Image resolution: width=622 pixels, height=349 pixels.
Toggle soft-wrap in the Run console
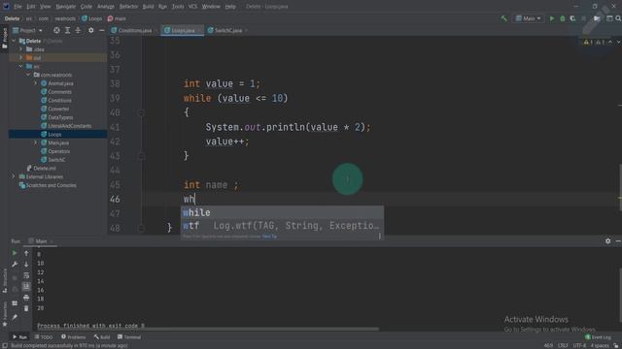[x=26, y=275]
